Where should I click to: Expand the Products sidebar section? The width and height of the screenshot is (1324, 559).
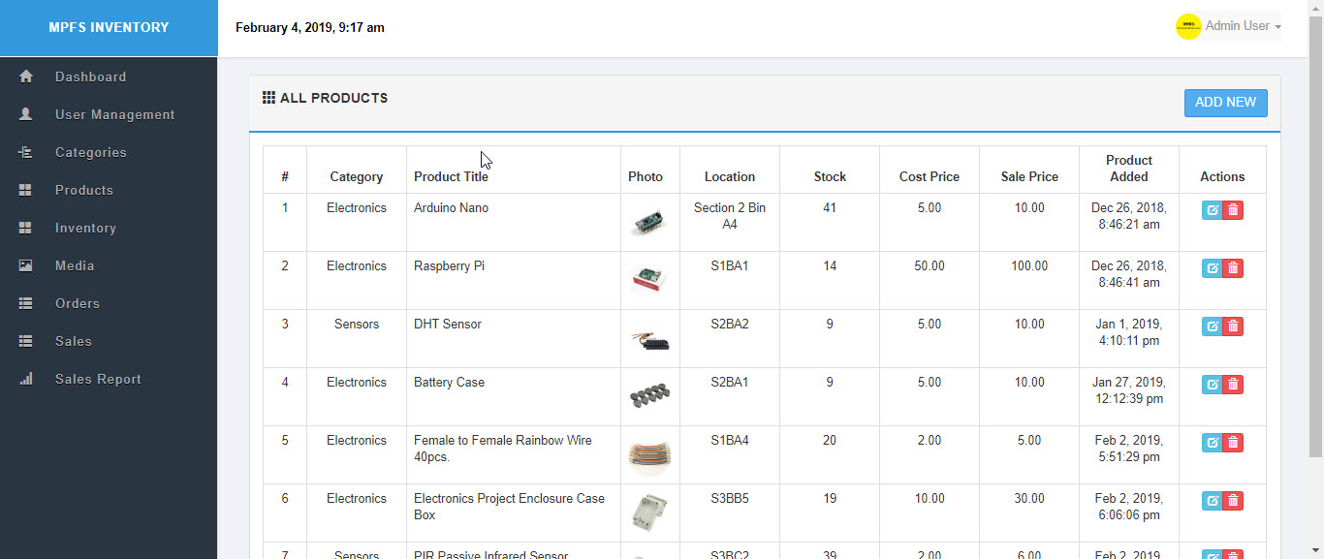coord(83,190)
